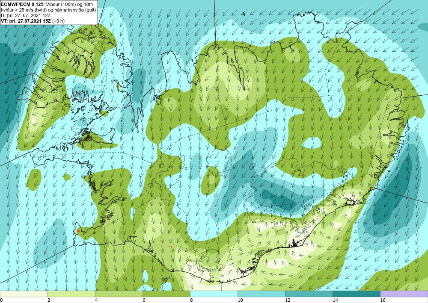
Task: Click the legend scale label "4"
Action: coord(96,300)
